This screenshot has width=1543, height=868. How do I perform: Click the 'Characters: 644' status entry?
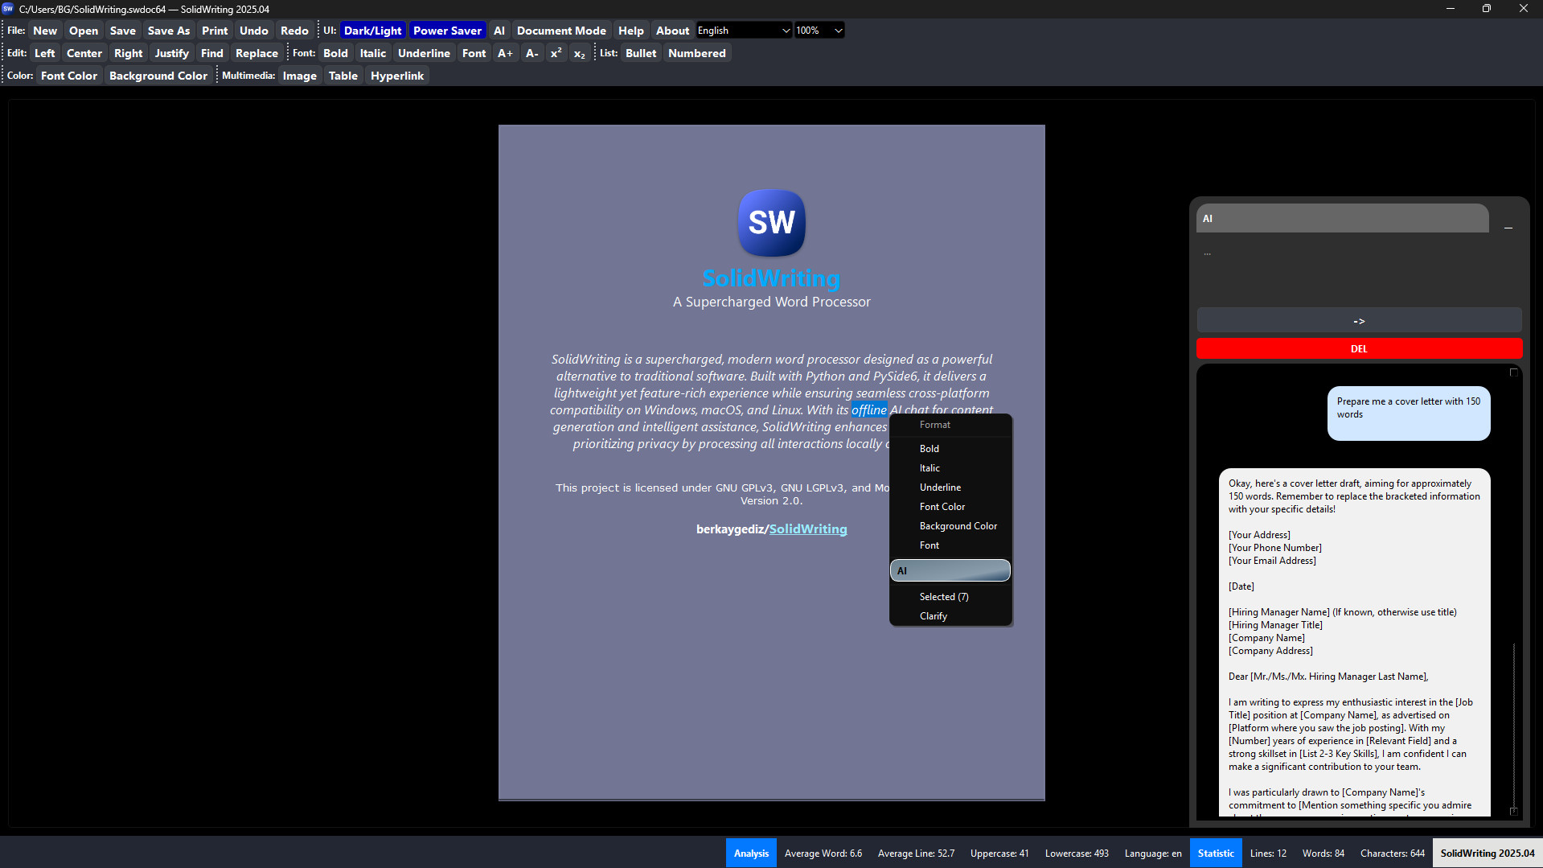(1393, 854)
